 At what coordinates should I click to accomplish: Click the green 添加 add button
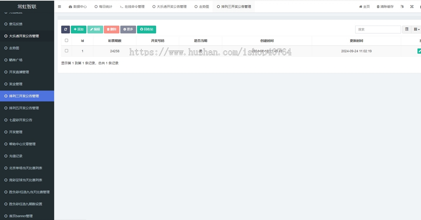[79, 29]
